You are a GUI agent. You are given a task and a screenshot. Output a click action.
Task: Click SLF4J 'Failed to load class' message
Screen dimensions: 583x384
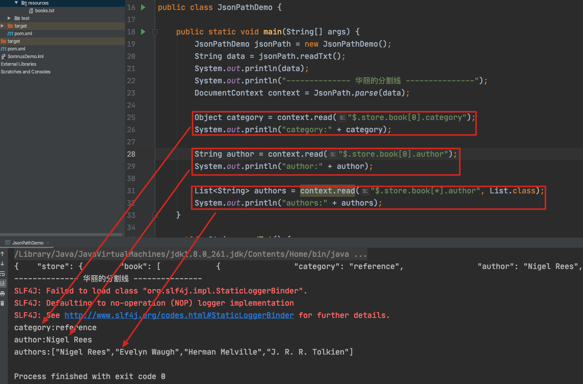click(161, 291)
